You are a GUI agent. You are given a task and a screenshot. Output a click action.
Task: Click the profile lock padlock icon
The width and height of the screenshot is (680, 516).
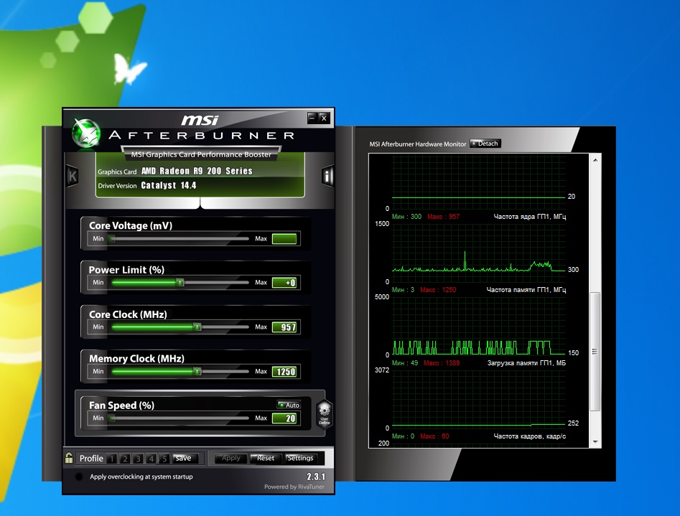pos(69,458)
